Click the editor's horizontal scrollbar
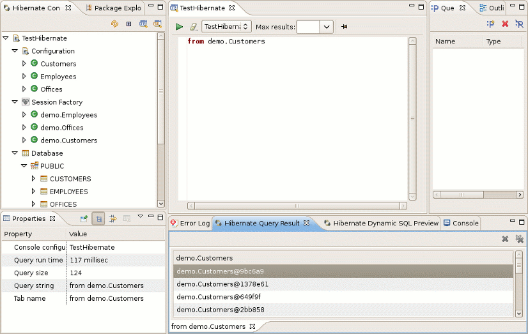 coord(296,206)
